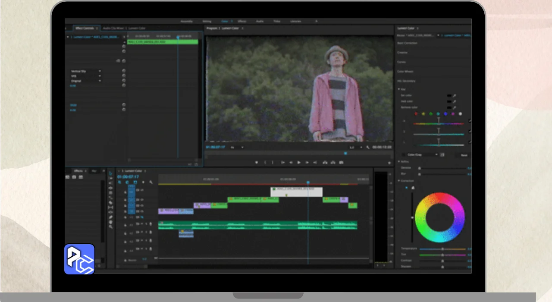This screenshot has width=552, height=302.
Task: Toggle Snap in the timeline header
Action: point(127,182)
